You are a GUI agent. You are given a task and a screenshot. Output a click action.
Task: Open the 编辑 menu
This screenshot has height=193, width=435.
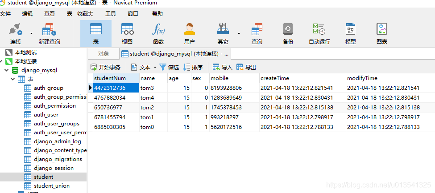tap(27, 14)
